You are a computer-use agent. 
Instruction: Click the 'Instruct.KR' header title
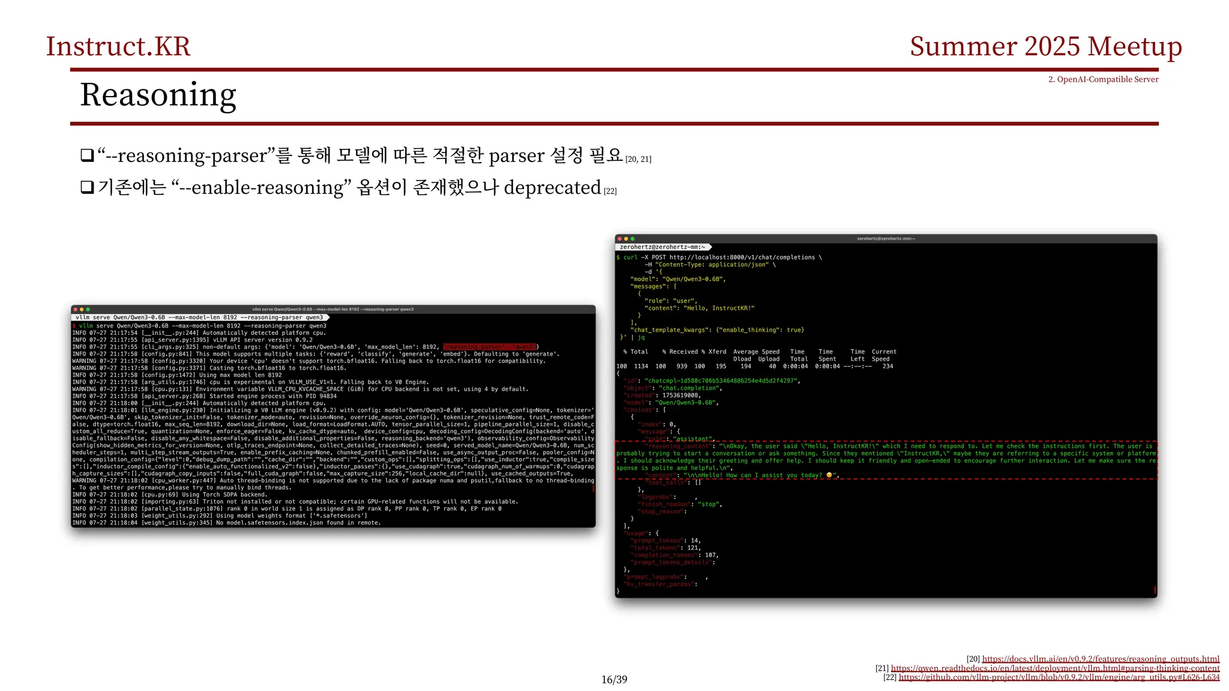[x=118, y=46]
